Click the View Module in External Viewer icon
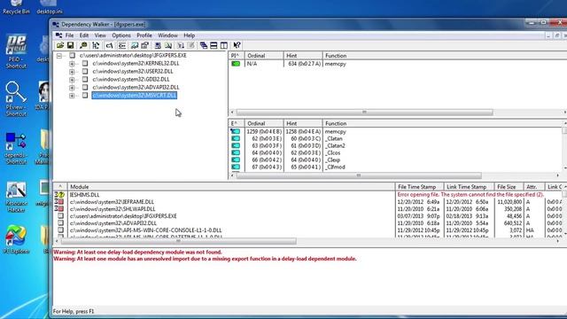Viewport: 567px width, 319px height. [x=135, y=45]
